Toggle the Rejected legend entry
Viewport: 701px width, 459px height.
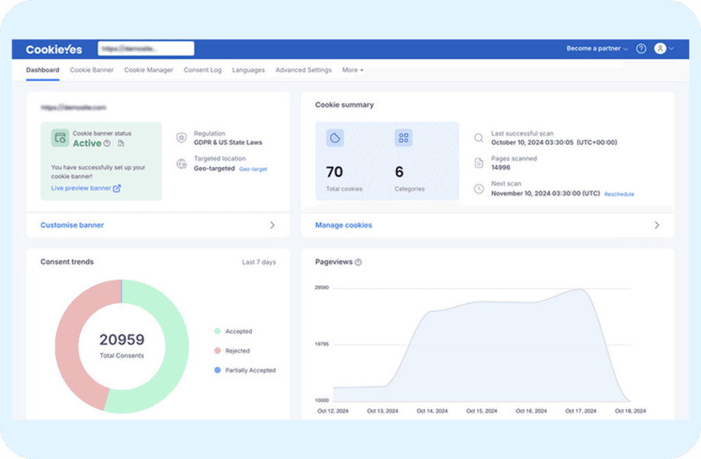232,351
